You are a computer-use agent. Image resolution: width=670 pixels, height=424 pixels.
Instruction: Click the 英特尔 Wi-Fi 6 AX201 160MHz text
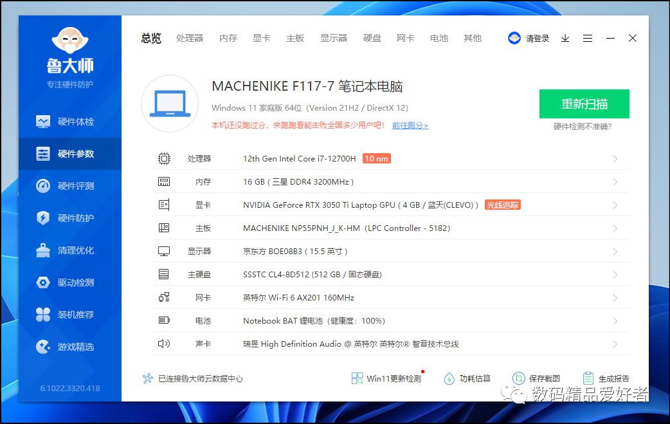pos(299,297)
